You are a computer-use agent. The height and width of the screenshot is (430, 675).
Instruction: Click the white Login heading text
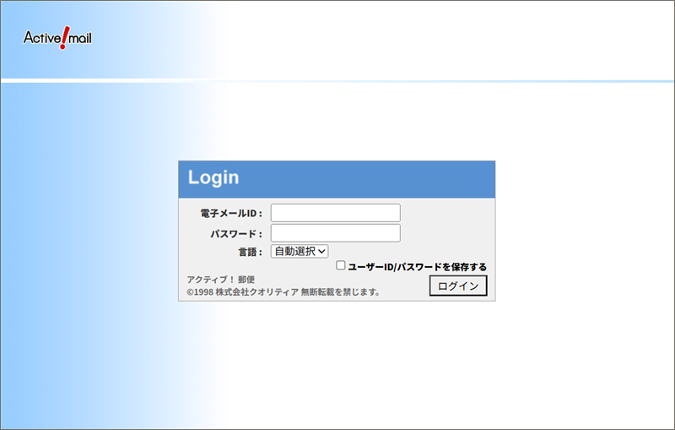[x=213, y=178]
